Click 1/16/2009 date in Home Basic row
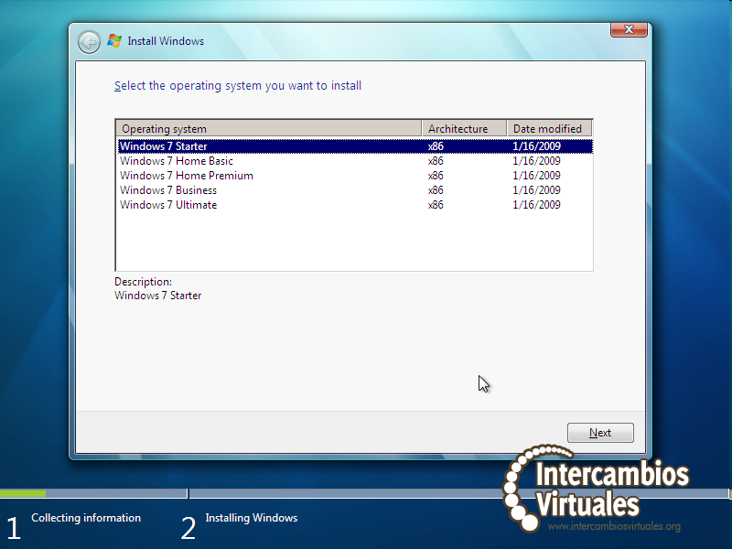This screenshot has width=732, height=549. tap(536, 161)
